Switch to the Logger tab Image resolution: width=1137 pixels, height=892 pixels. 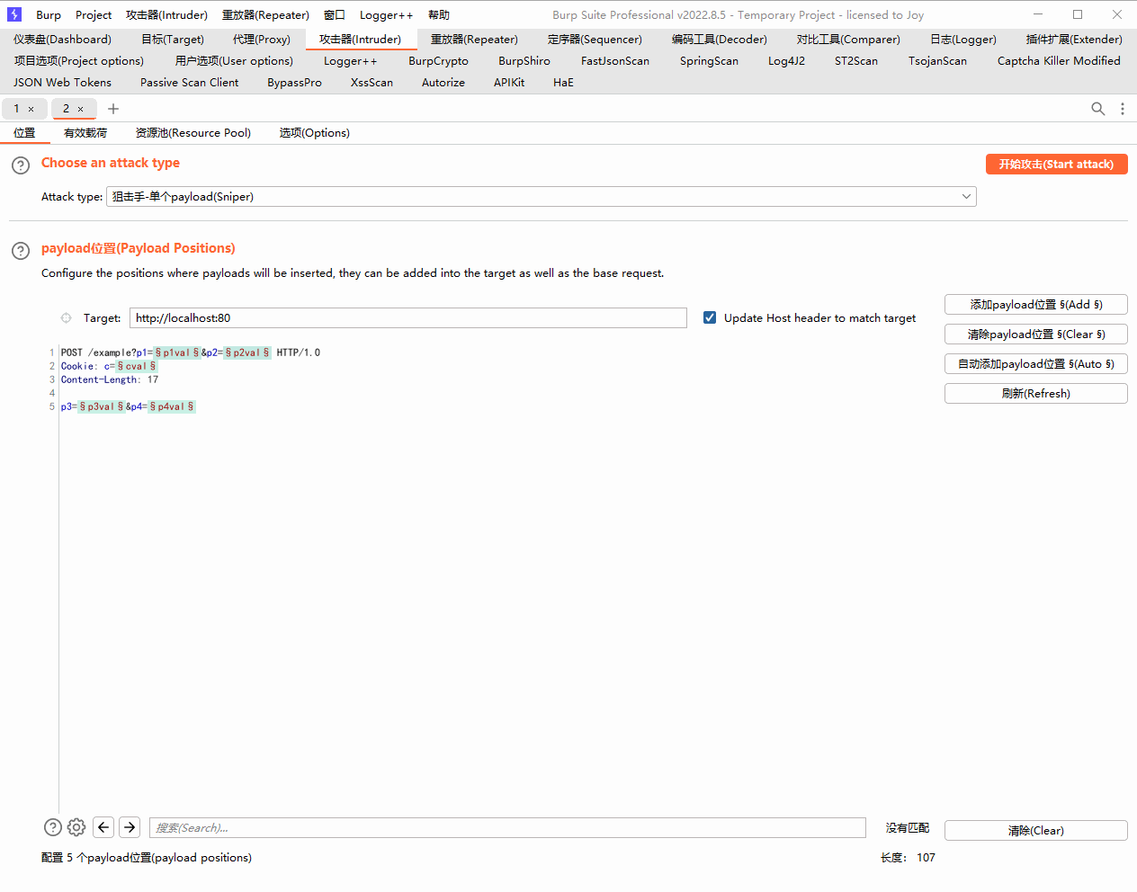coord(962,40)
